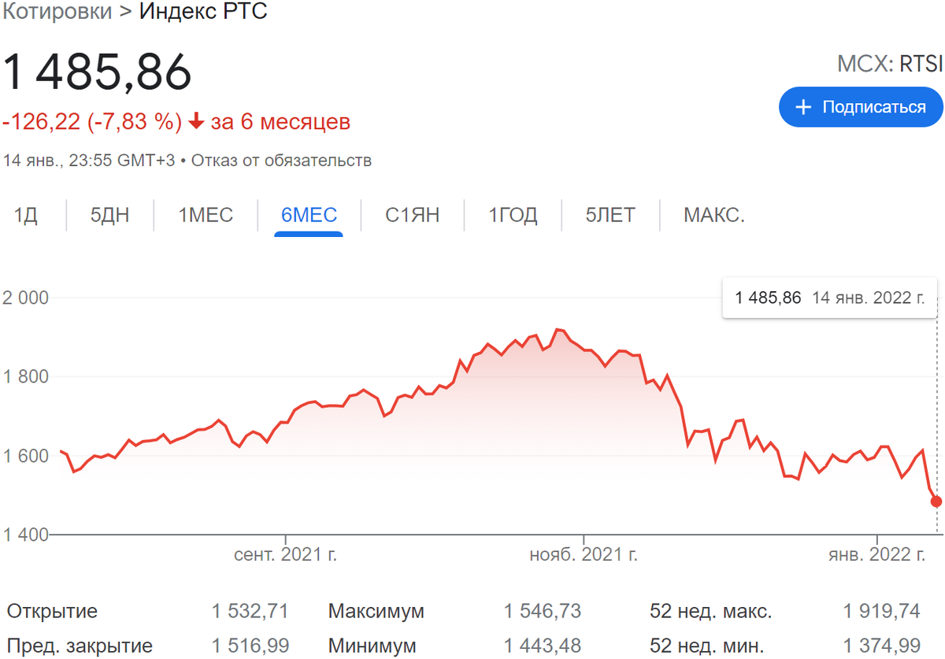Image resolution: width=945 pixels, height=659 pixels.
Task: Select the 5ДН time range tab
Action: point(110,215)
